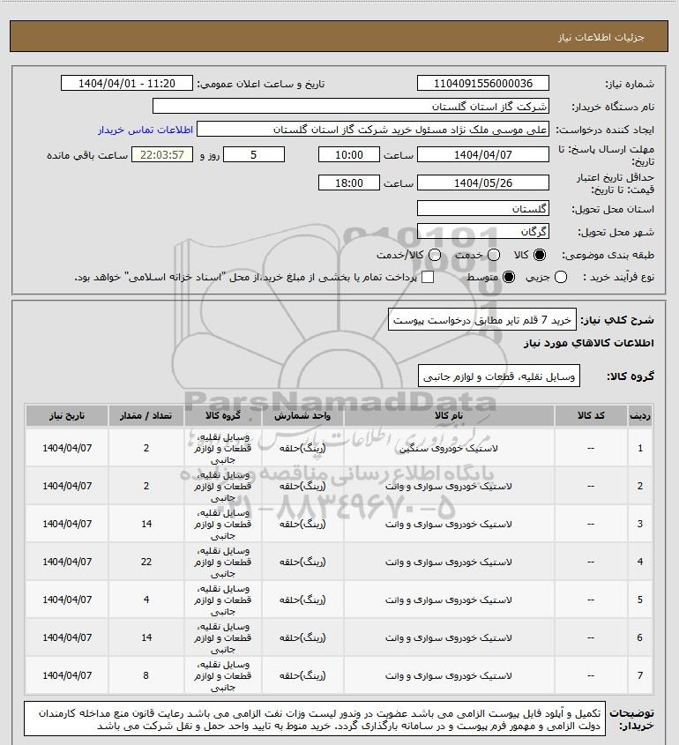Click the goods group field وسایل نقلیه
This screenshot has height=745, width=679.
(499, 376)
